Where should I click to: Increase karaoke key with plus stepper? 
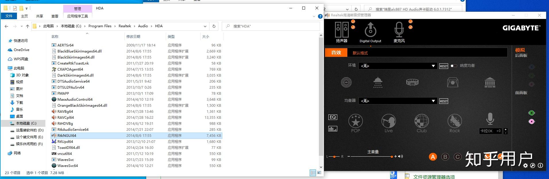coord(506,129)
